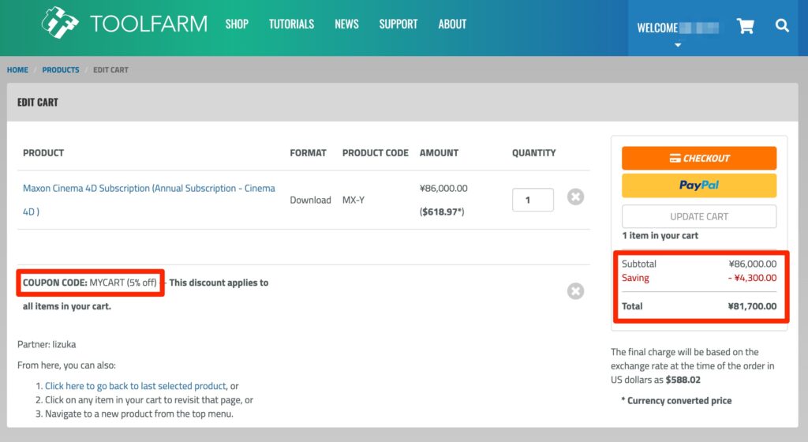The height and width of the screenshot is (442, 808).
Task: Edit the quantity input field
Action: click(x=533, y=200)
